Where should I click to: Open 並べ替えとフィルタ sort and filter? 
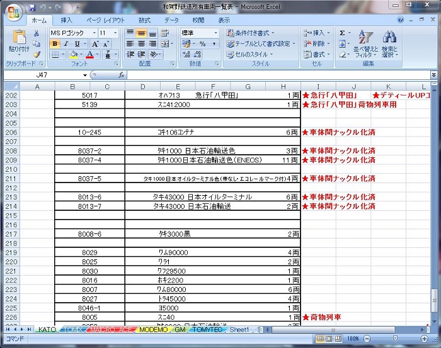click(x=365, y=44)
